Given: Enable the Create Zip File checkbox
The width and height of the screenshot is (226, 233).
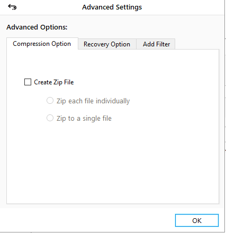Looking at the screenshot, I should click(x=28, y=82).
